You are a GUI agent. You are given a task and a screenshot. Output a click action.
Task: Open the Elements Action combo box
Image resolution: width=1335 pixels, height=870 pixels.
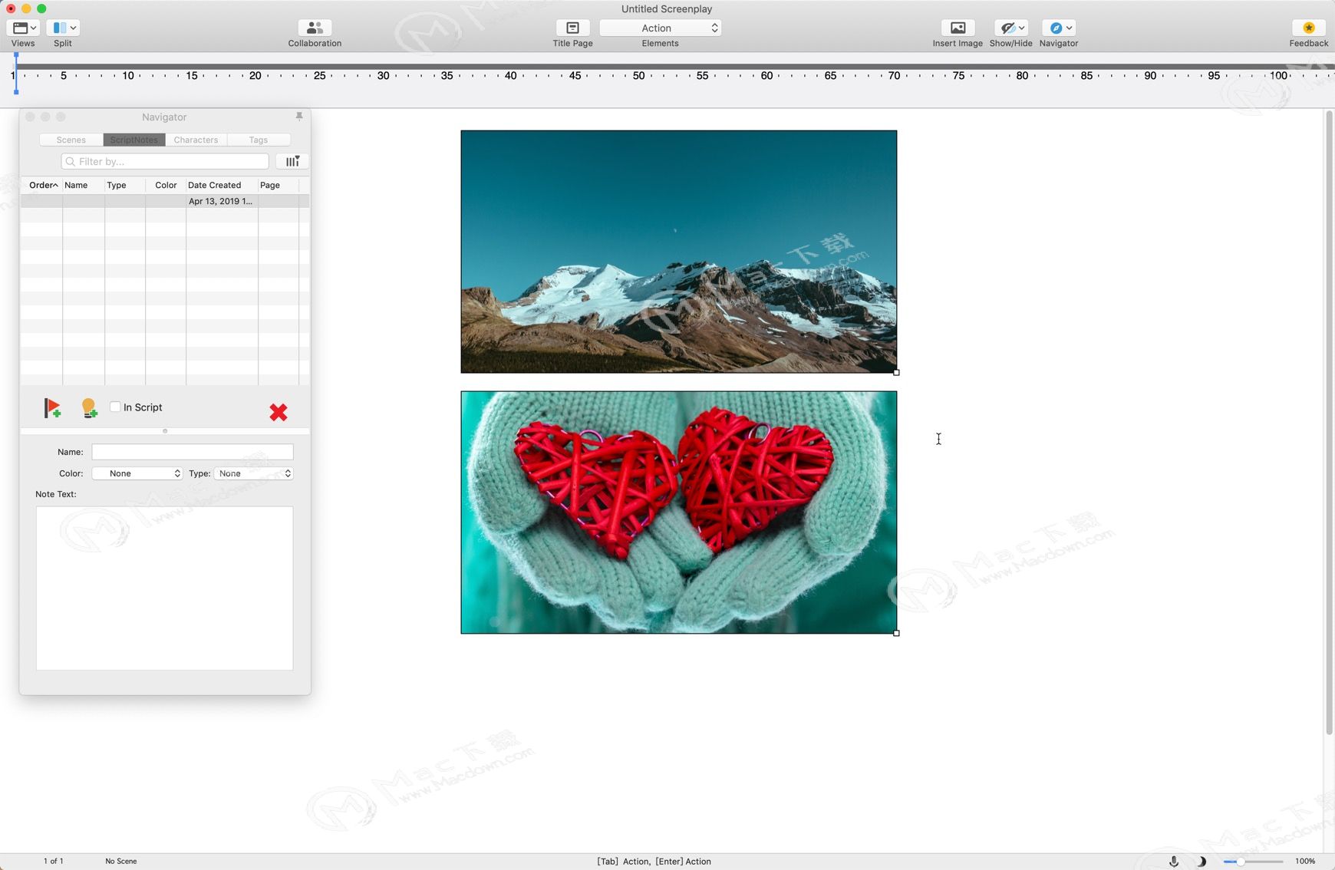(x=660, y=28)
